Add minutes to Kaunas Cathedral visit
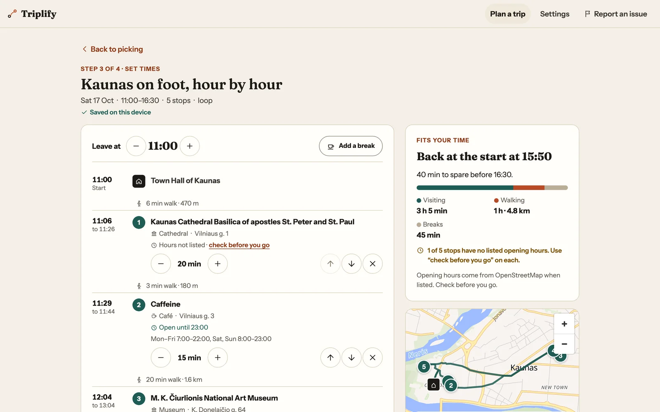660x412 pixels. coord(218,264)
